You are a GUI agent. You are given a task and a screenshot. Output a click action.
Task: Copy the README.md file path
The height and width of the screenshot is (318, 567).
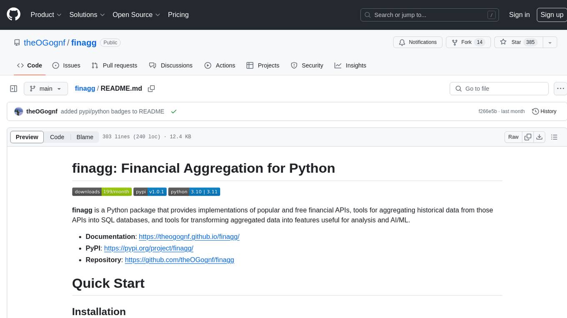click(151, 89)
